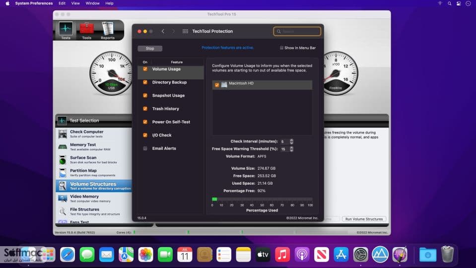Screen dimensions: 476x268
Task: Select Surface Scan test icon
Action: click(x=63, y=160)
